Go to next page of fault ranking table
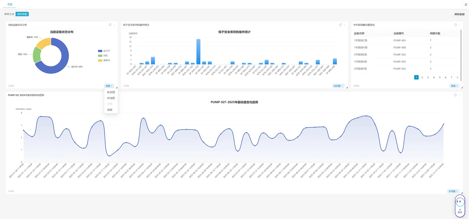 [457, 77]
